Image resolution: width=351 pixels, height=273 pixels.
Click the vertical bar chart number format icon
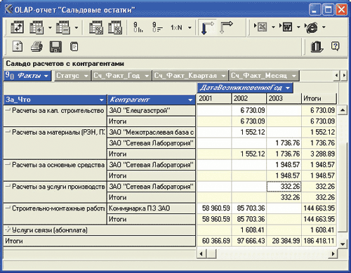138,27
